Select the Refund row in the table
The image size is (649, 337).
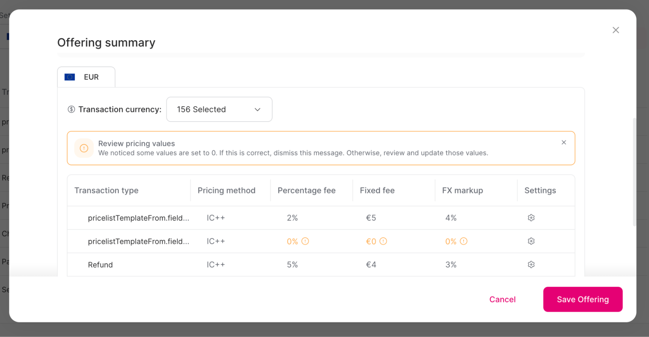100,264
